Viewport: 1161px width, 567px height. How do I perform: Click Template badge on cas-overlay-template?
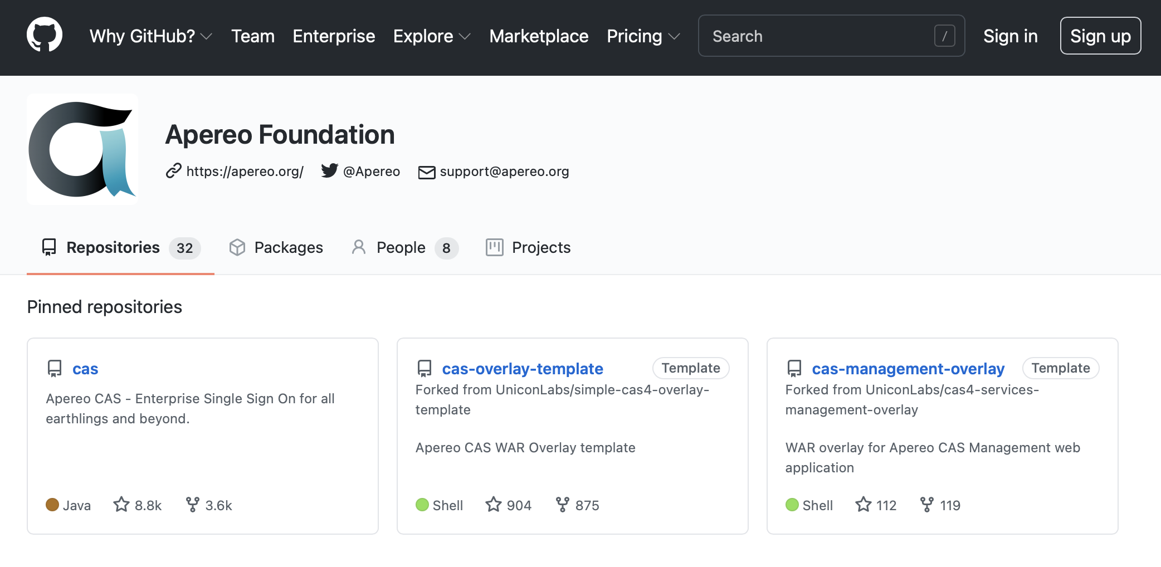(691, 368)
